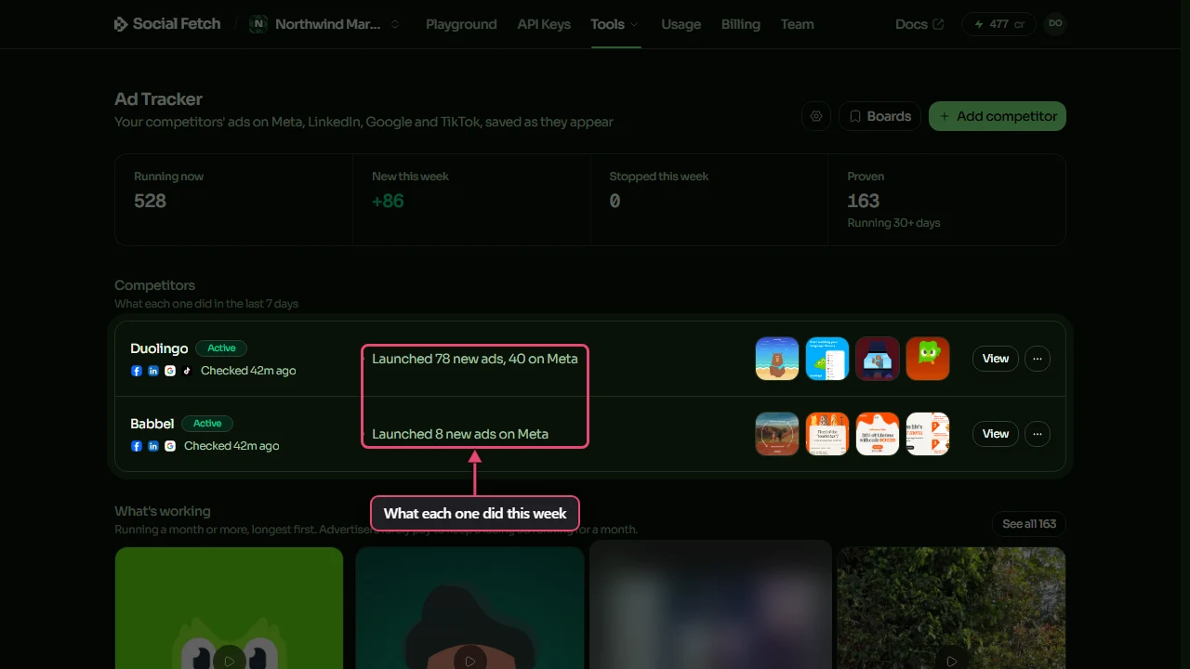The width and height of the screenshot is (1190, 669).
Task: Click the Google icon under Duolingo
Action: tap(170, 371)
